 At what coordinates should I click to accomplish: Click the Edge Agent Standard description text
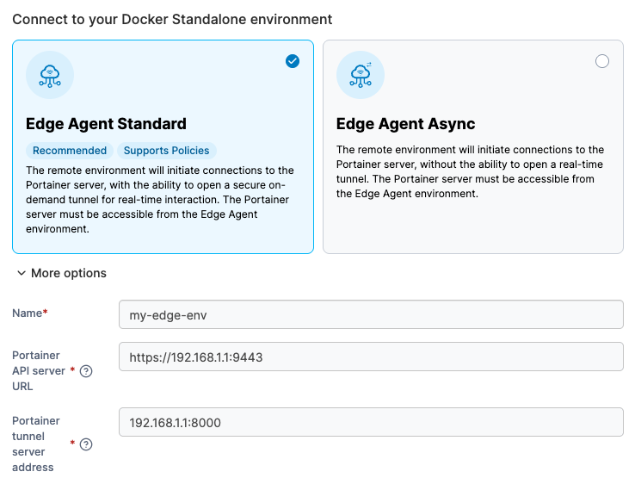click(160, 200)
